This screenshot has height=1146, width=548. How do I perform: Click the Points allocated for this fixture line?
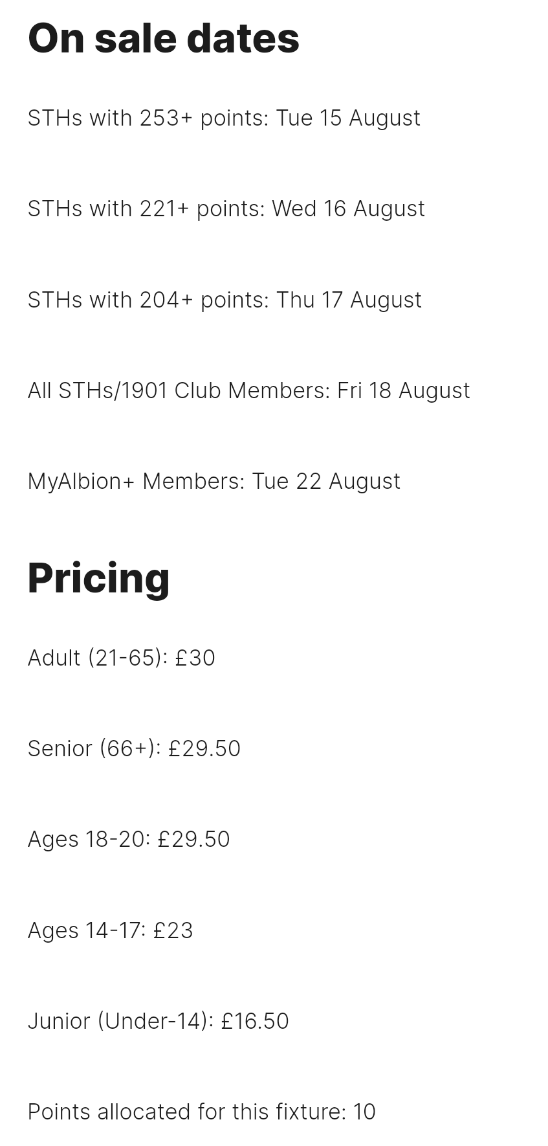click(202, 1112)
